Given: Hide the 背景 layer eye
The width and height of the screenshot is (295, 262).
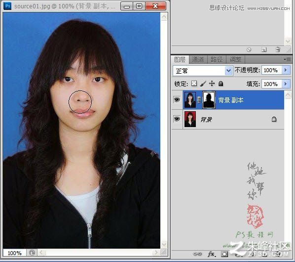Looking at the screenshot, I should click(177, 119).
